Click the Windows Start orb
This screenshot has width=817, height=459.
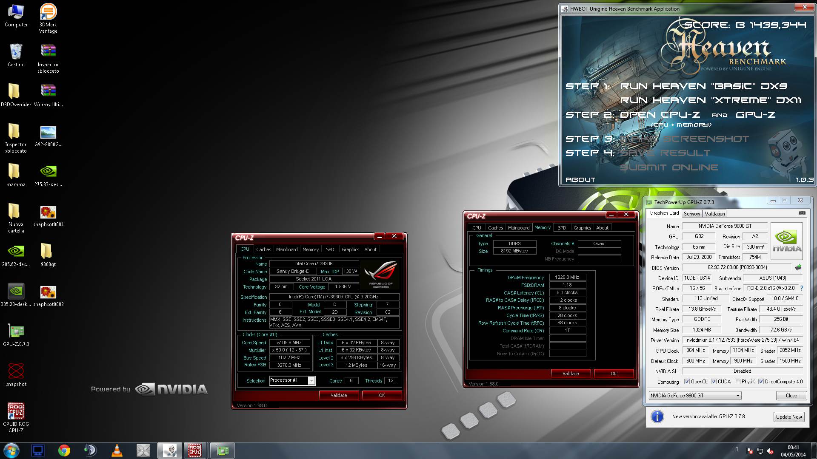coord(11,450)
